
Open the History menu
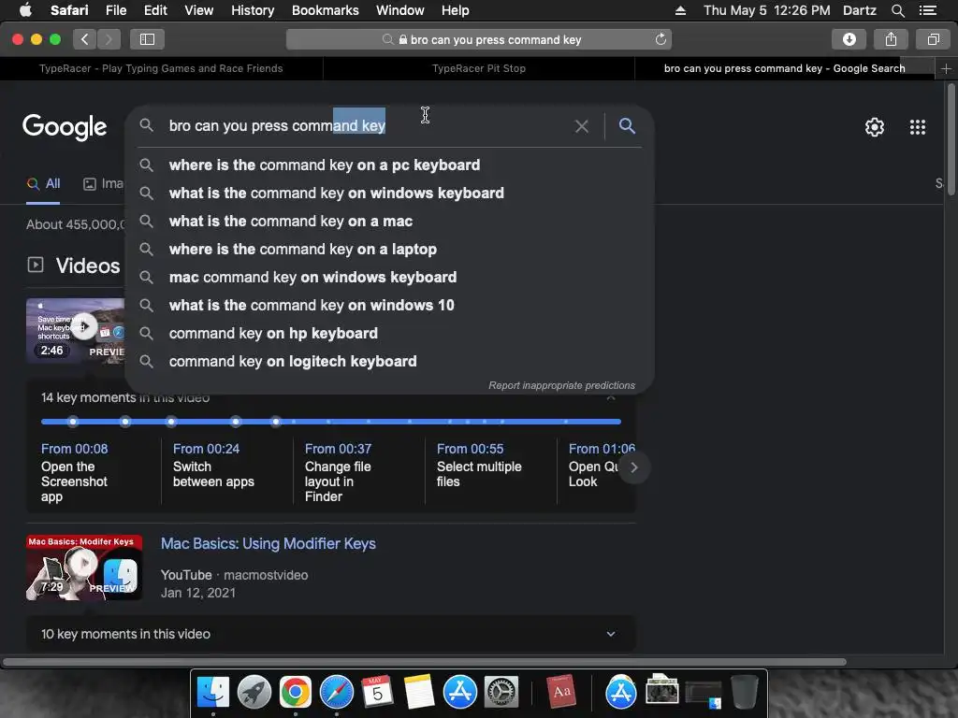pyautogui.click(x=253, y=10)
